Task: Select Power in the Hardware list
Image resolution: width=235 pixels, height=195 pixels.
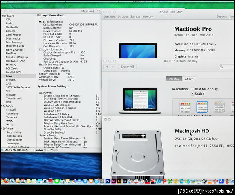Action: click(10, 76)
